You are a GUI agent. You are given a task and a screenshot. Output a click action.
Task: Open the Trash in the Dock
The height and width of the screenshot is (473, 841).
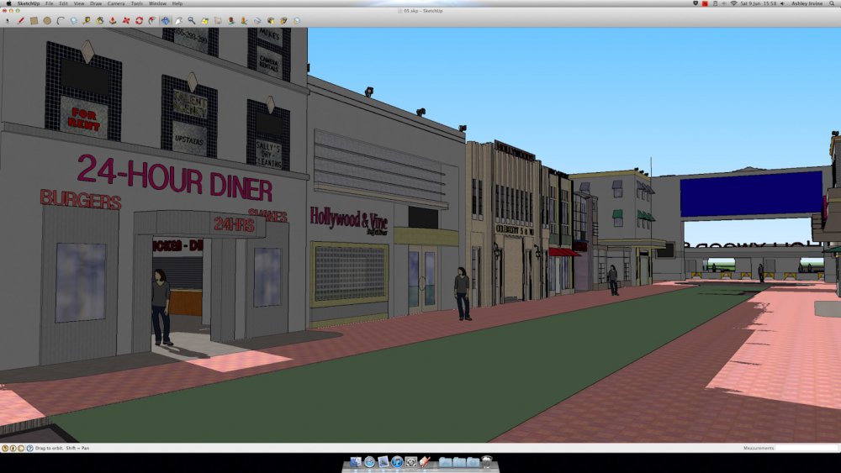pos(487,461)
